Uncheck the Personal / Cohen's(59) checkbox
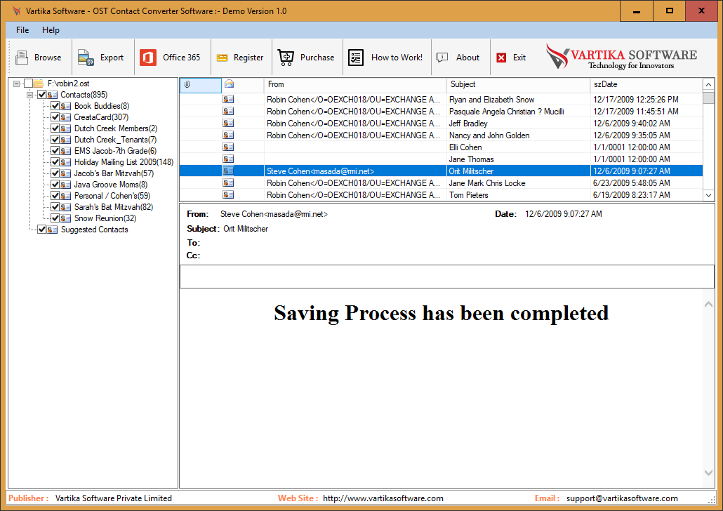 (x=55, y=196)
